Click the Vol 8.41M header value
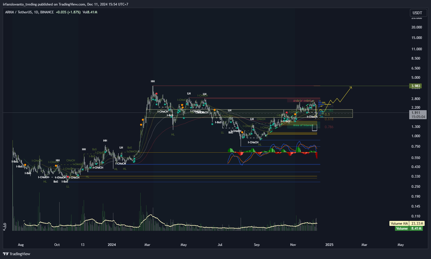 90,12
